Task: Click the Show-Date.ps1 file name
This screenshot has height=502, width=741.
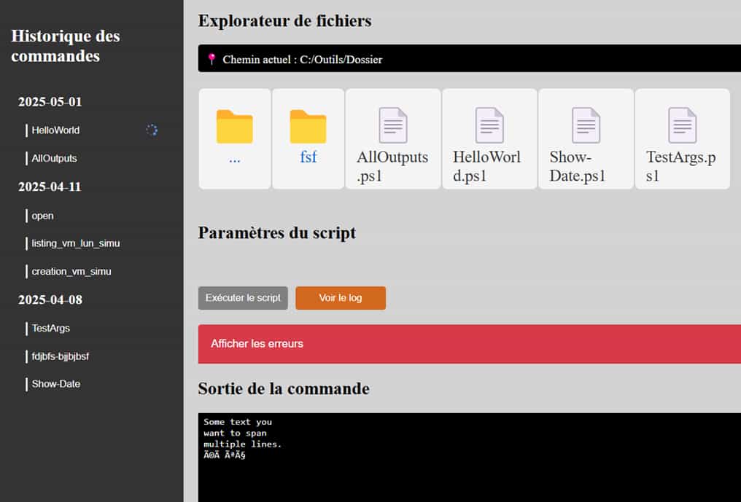Action: [578, 166]
